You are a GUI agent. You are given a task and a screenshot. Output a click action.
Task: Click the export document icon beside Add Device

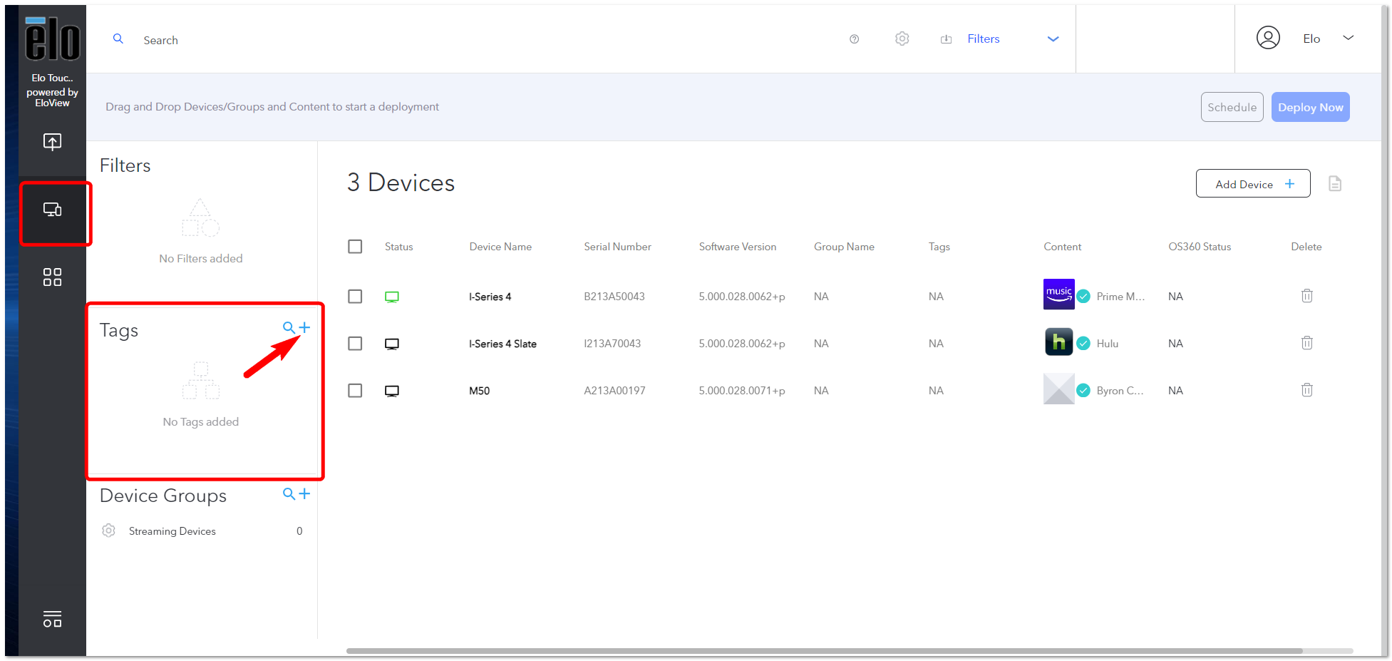point(1335,184)
